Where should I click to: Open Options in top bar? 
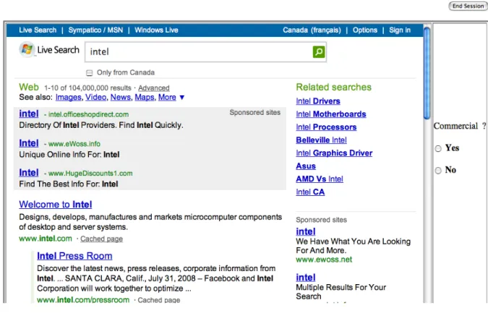[365, 30]
